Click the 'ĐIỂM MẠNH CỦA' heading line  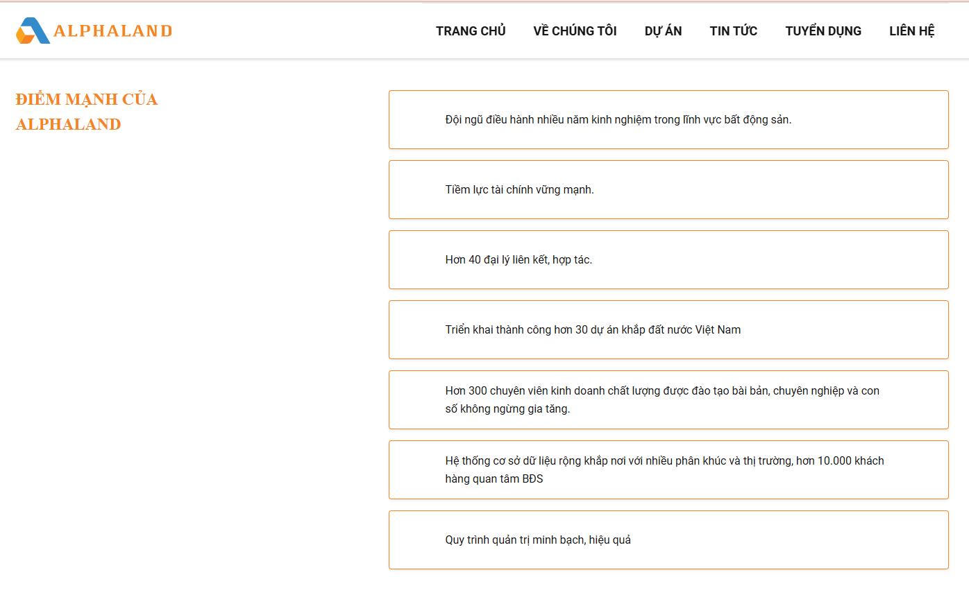[87, 99]
